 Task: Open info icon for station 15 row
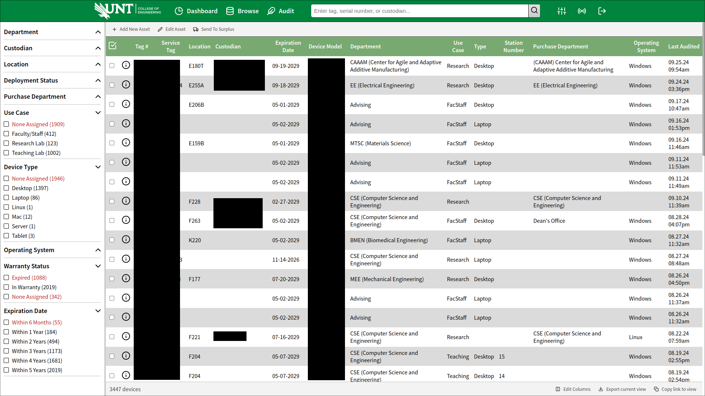coord(126,356)
